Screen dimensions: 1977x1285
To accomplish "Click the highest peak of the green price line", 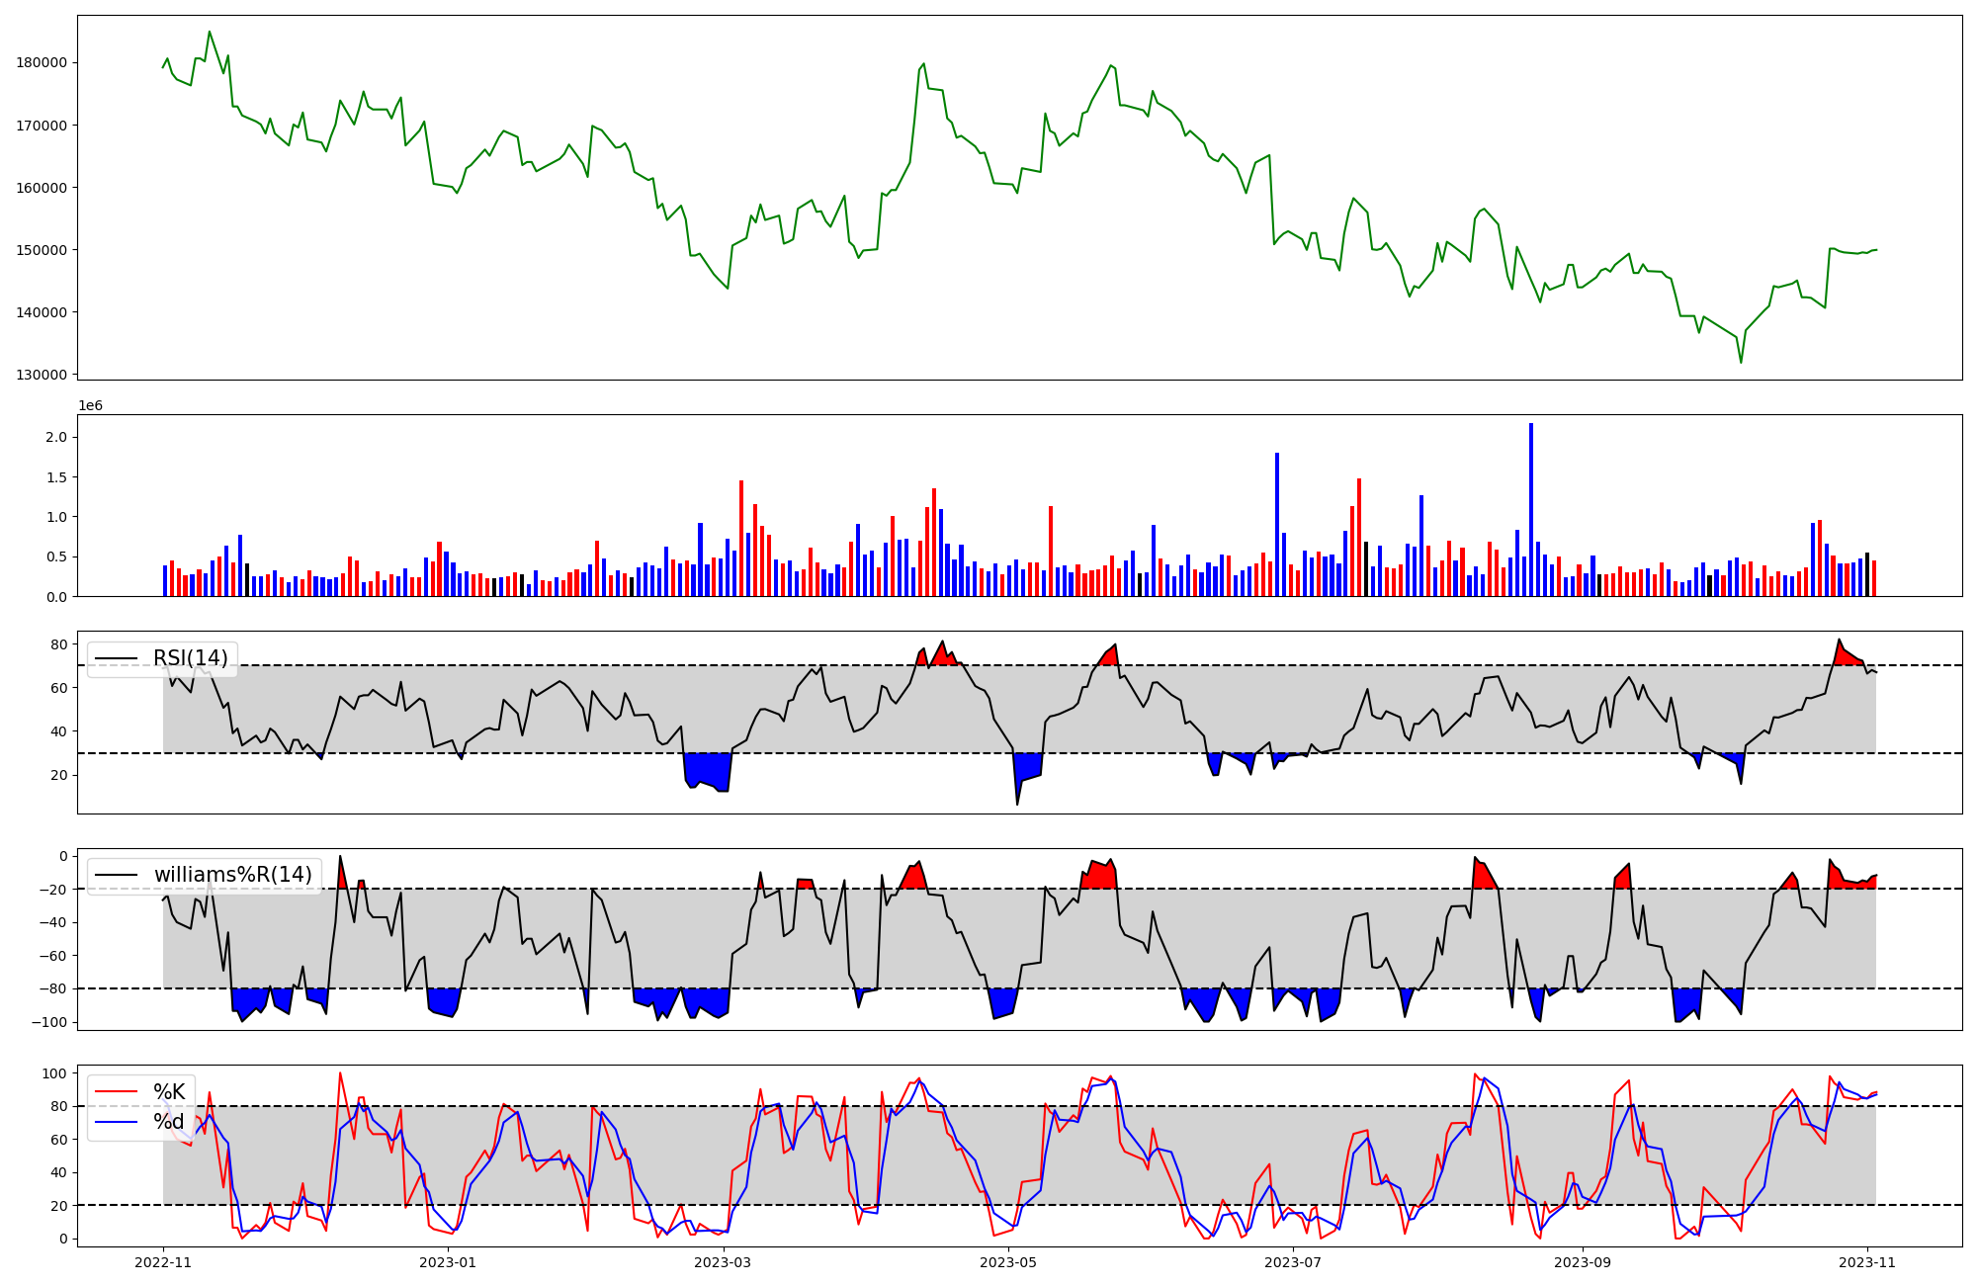I will 209,32.
